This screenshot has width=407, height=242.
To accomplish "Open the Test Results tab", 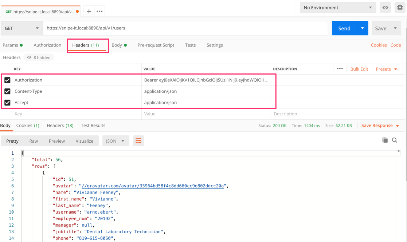I will tap(93, 126).
